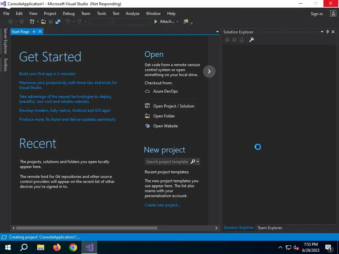Click in the Search project templates field
The width and height of the screenshot is (339, 254).
(x=167, y=161)
